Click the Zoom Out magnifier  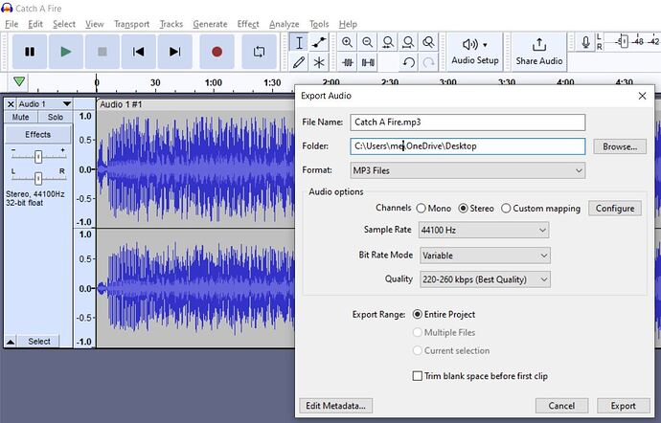coord(368,42)
